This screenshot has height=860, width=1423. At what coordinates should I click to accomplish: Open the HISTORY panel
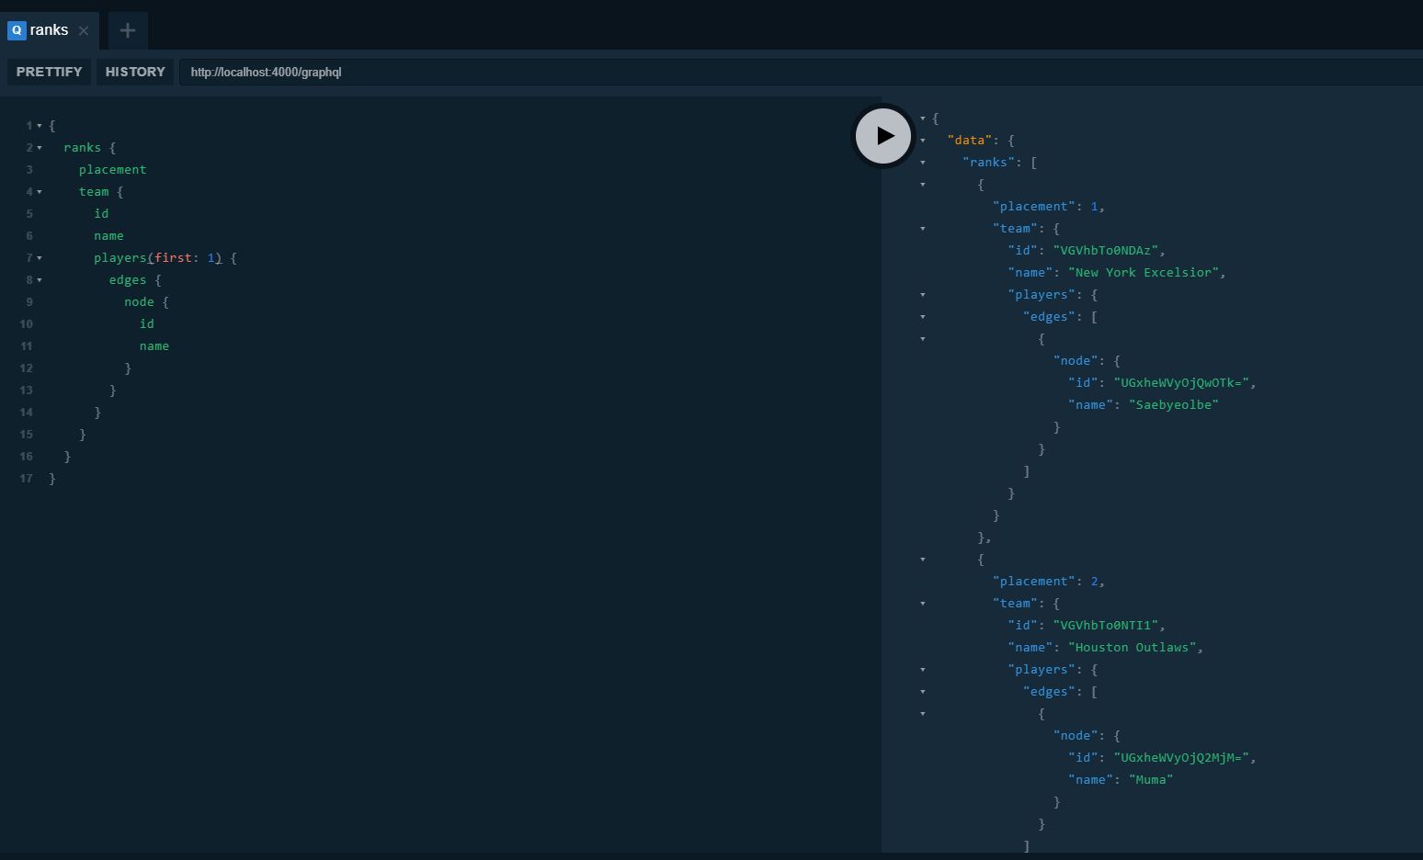coord(135,72)
